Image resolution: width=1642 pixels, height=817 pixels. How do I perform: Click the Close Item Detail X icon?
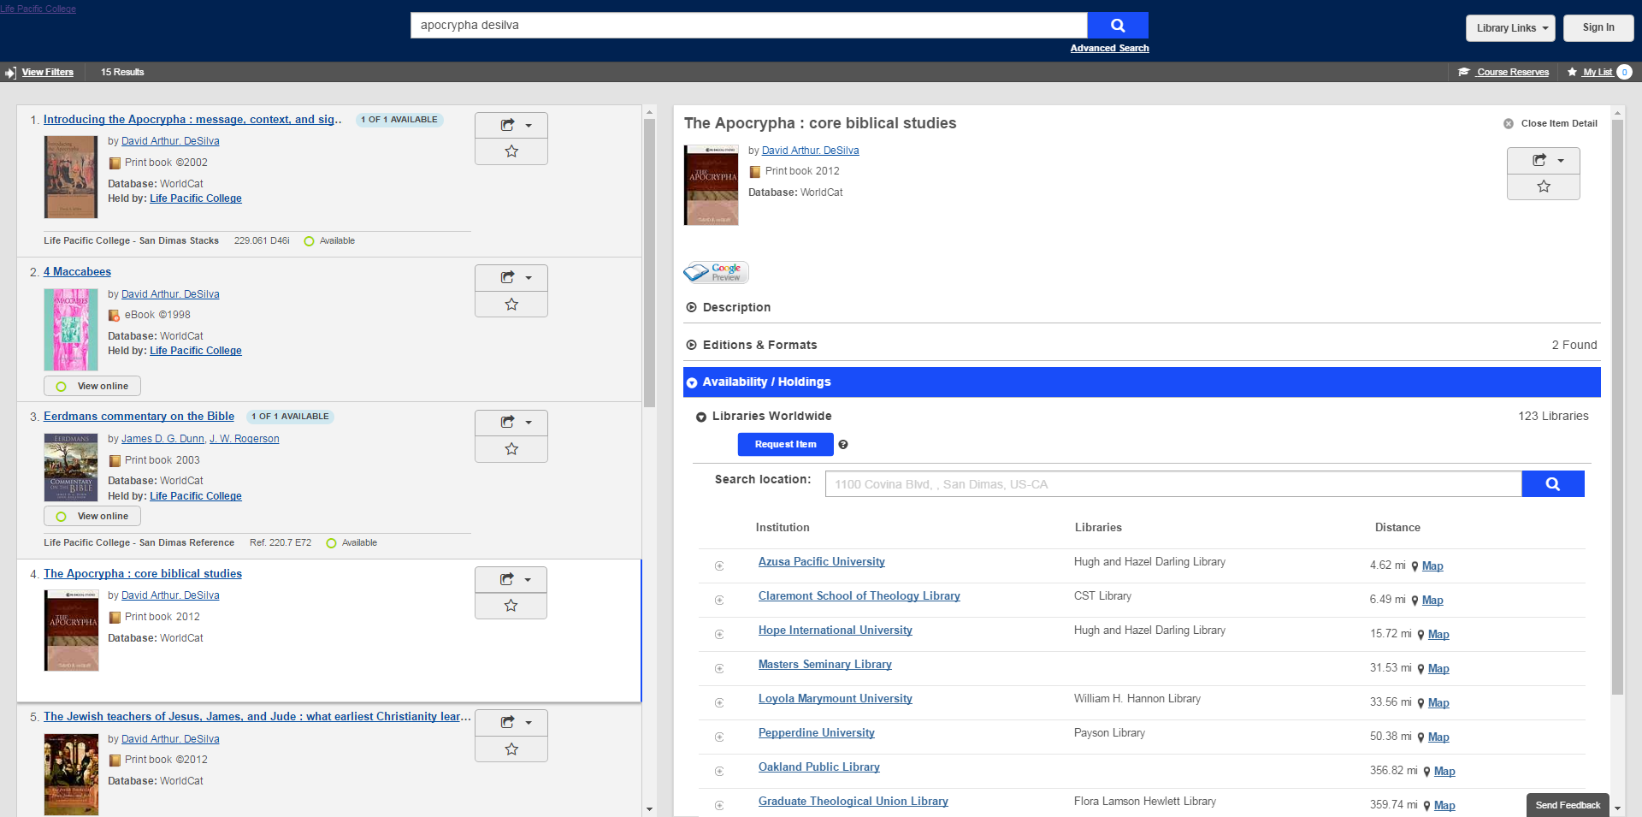(x=1509, y=124)
